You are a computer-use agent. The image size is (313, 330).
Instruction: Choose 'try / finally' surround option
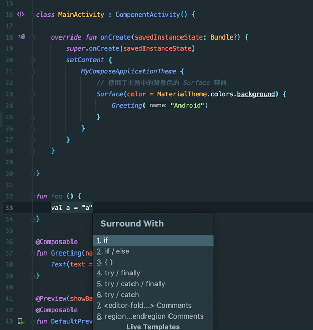point(153,273)
